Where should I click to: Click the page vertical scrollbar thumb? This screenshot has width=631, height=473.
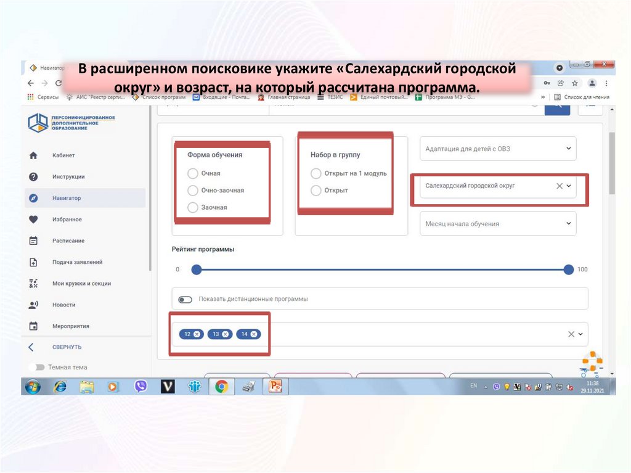[612, 163]
